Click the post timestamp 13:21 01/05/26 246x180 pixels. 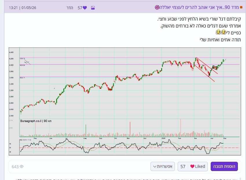23,8
